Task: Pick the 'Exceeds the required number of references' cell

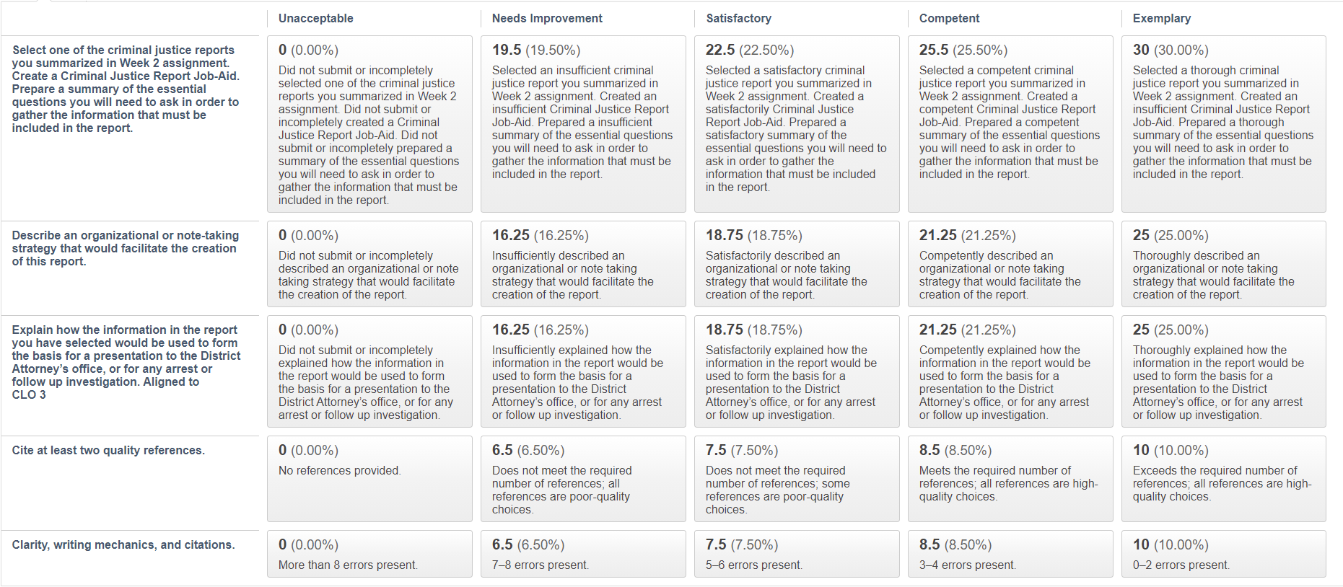Action: tap(1223, 479)
